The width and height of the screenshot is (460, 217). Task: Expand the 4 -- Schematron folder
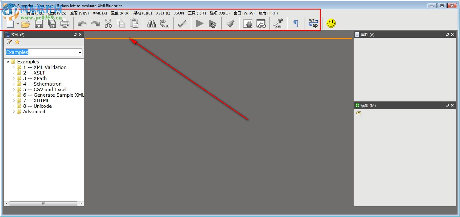[14, 84]
